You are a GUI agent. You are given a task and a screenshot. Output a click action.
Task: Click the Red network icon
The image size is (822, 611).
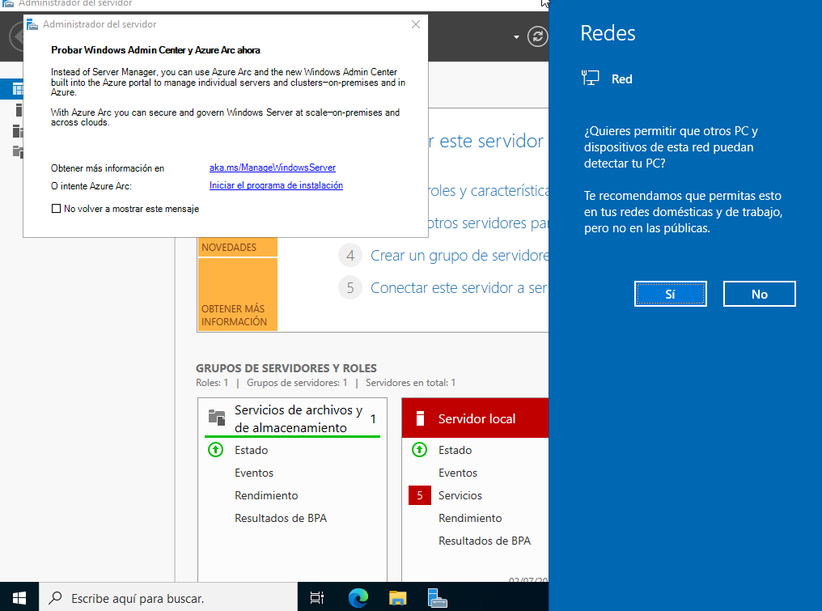[x=591, y=78]
